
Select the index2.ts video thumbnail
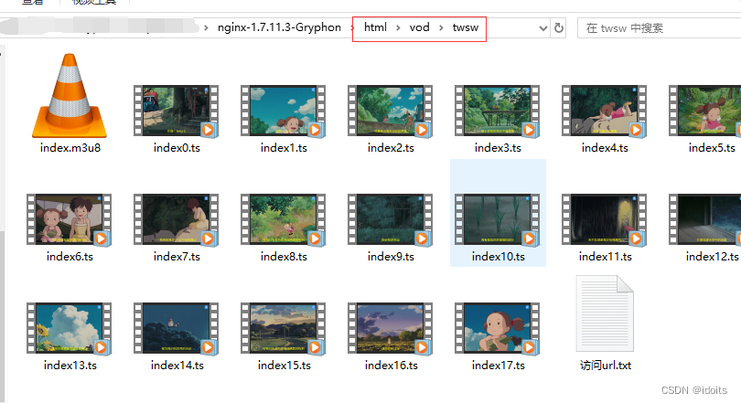391,111
